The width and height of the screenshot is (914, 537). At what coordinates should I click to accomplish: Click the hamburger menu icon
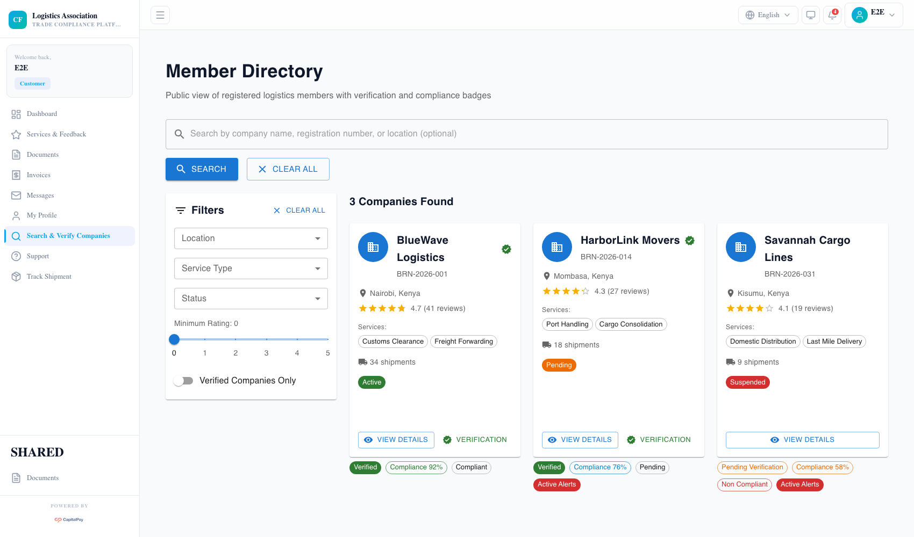[160, 14]
